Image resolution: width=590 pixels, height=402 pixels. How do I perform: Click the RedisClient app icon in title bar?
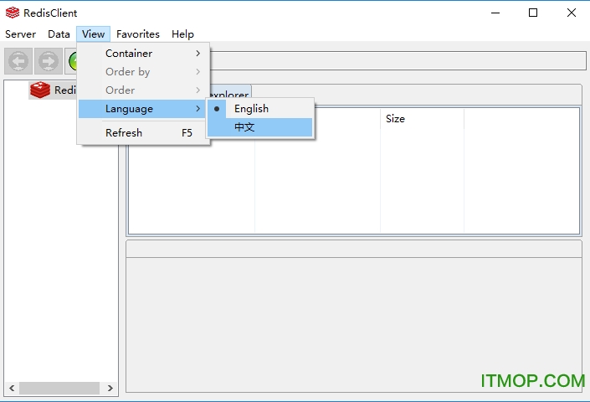(x=12, y=13)
